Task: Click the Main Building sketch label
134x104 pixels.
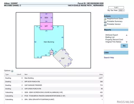Action: [x=49, y=42]
